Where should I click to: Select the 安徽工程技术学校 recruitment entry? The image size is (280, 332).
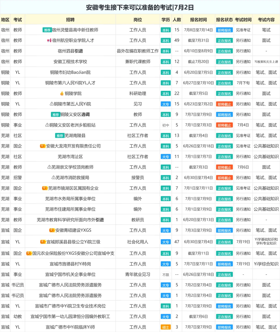(70, 62)
